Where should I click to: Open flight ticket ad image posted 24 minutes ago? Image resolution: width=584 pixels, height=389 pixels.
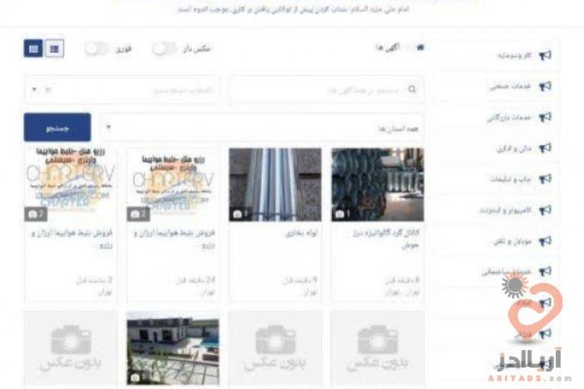click(173, 185)
